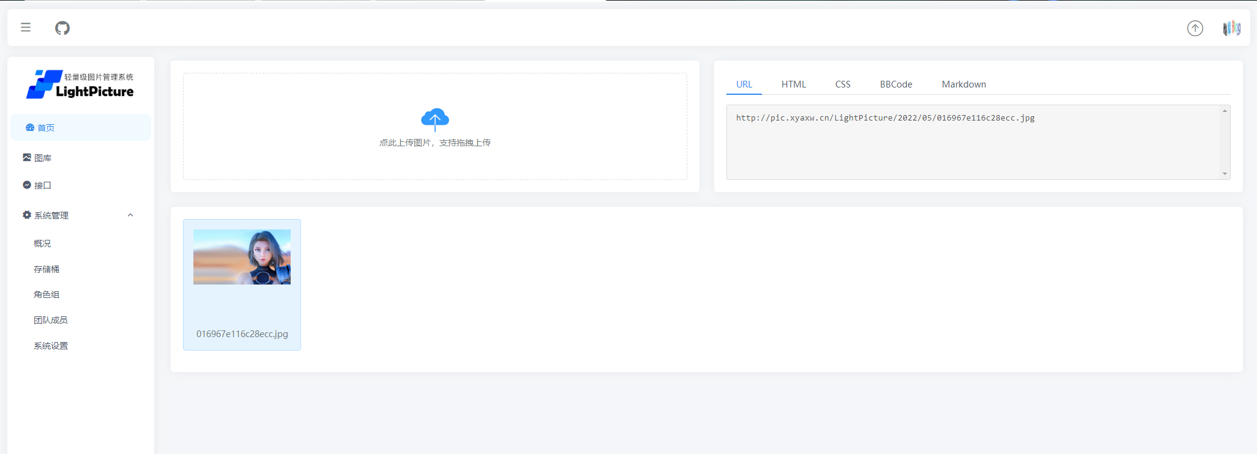Click the cloud upload icon
The height and width of the screenshot is (454, 1257).
[435, 119]
